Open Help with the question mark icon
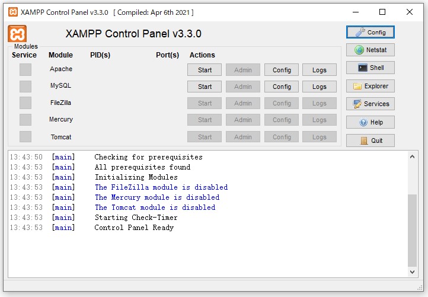Screen dimensions: 428x297 click(370, 122)
